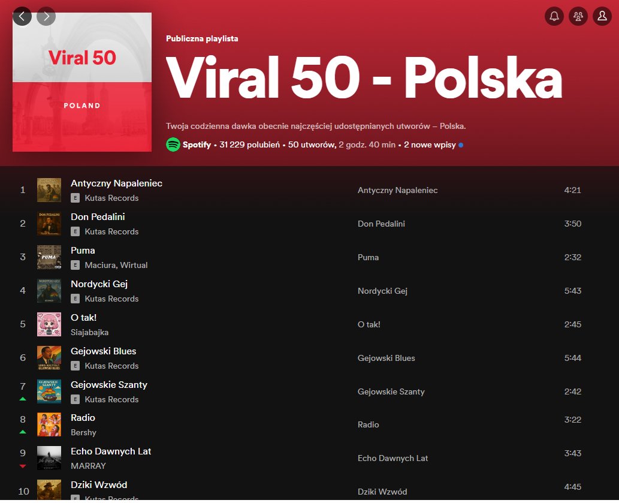Image resolution: width=619 pixels, height=503 pixels.
Task: Click O tak! album cover
Action: pyautogui.click(x=49, y=324)
